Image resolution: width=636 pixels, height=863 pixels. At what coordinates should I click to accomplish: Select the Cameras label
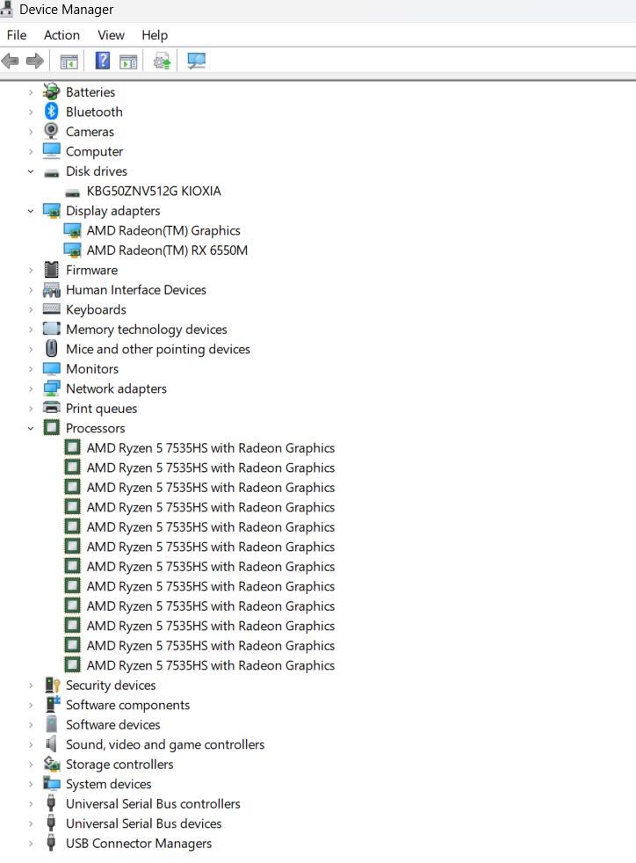coord(90,132)
